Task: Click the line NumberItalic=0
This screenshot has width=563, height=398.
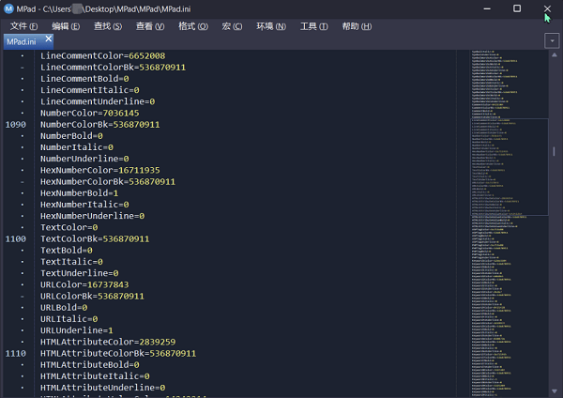Action: pyautogui.click(x=77, y=147)
